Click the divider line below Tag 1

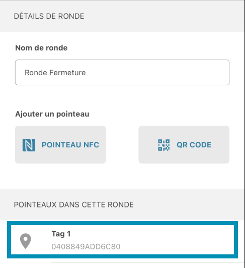coord(148,262)
